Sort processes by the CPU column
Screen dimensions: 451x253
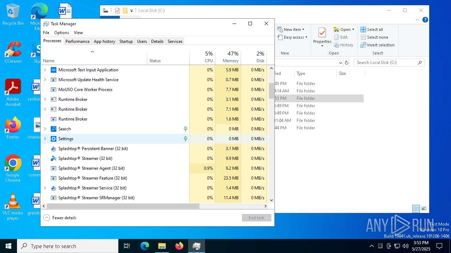coord(202,57)
